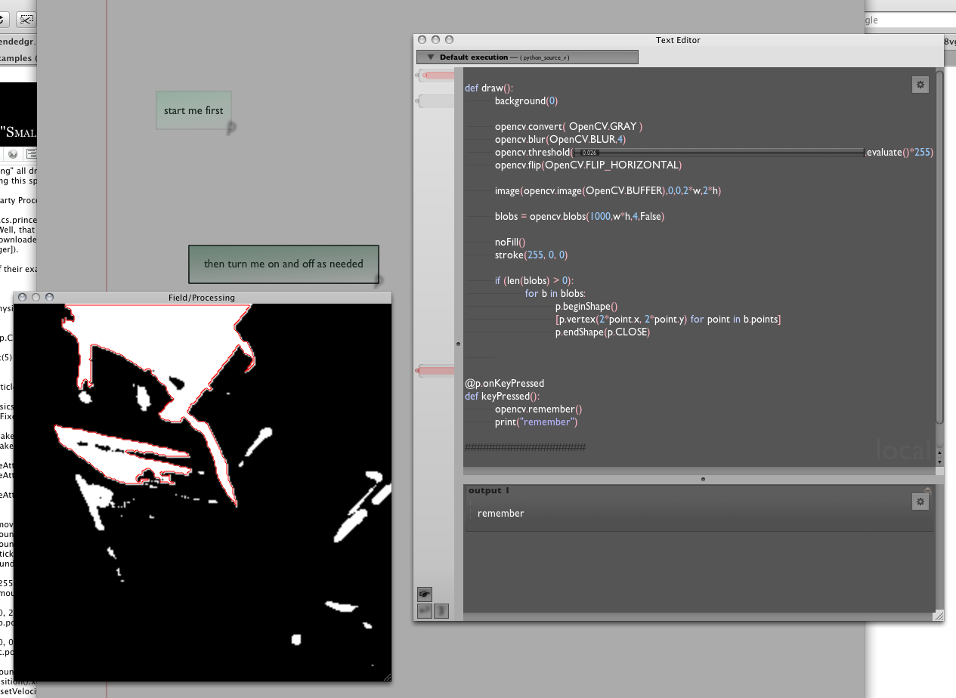Select 'then turn me on and off' box
Screen dimensions: 956x698
pos(283,264)
